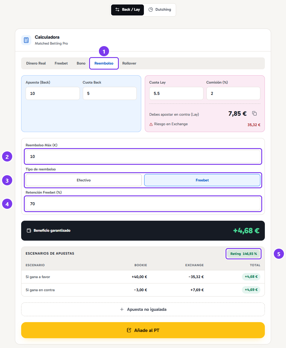Click the +4,69 € total badge
Screen dimensions: 286x348
[251, 290]
